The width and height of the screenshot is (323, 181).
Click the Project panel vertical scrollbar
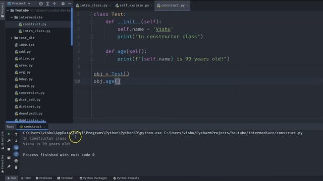72,27
